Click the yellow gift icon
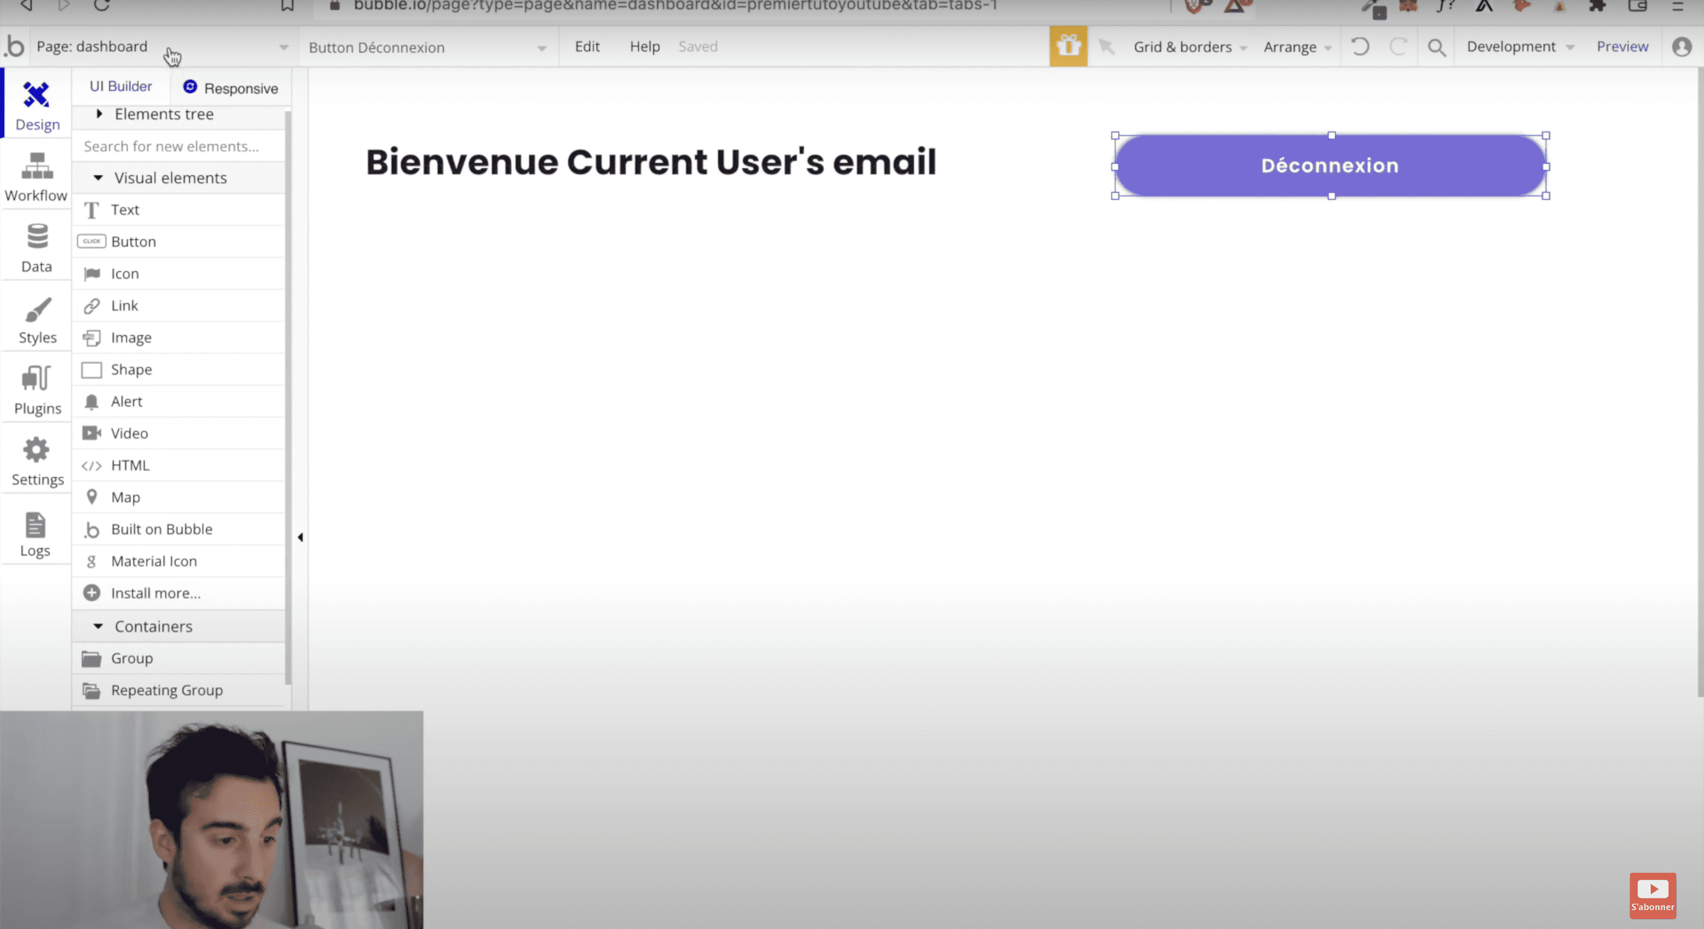 click(1069, 46)
